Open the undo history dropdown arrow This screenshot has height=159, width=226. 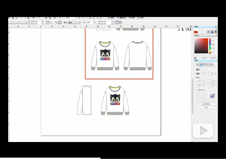tap(36, 18)
